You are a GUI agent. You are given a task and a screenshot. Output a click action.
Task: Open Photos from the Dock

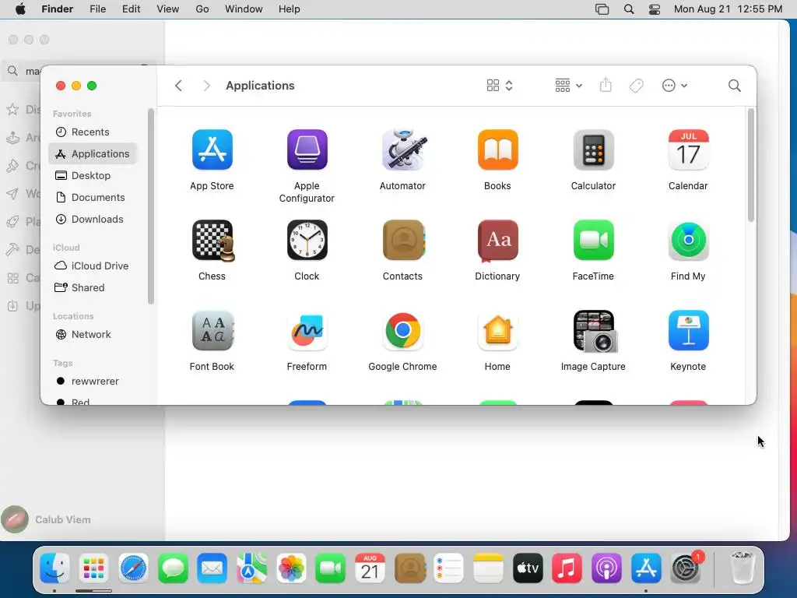click(291, 568)
